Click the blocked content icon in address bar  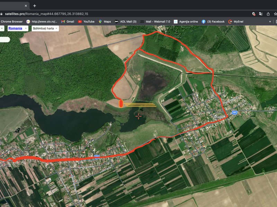[x=253, y=14]
